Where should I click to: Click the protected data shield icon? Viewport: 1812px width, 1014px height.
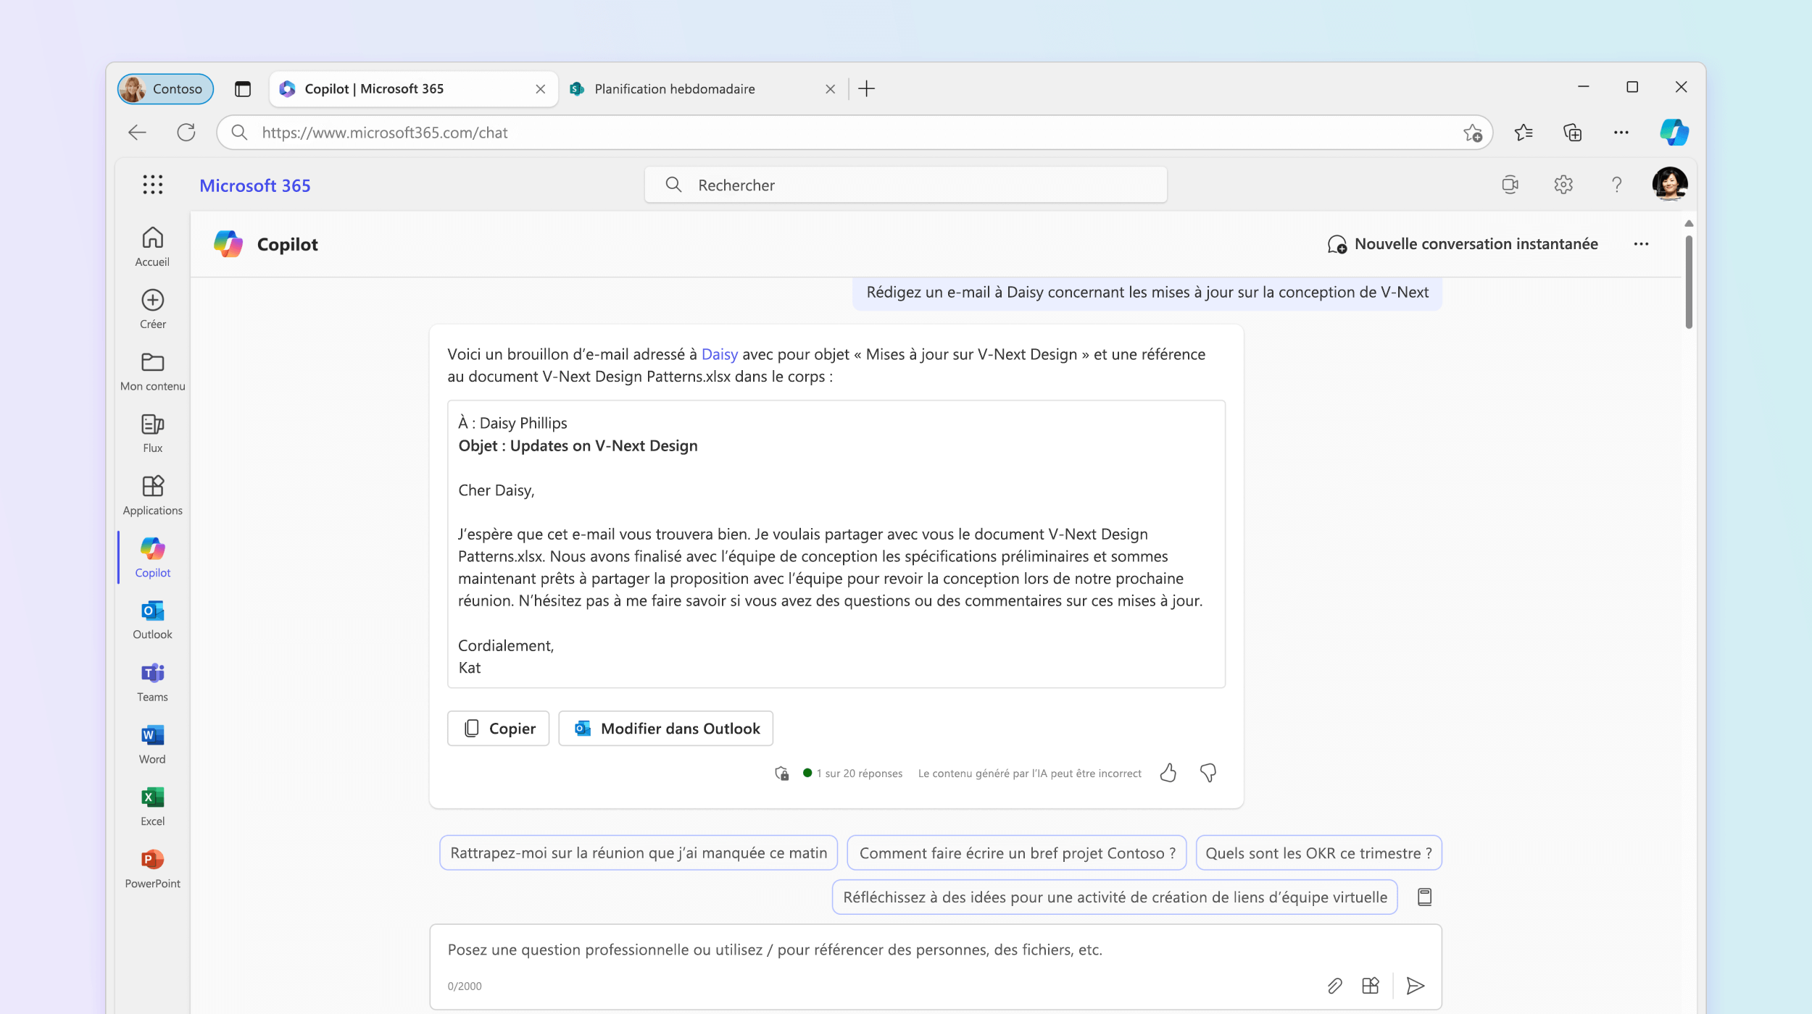(x=781, y=773)
